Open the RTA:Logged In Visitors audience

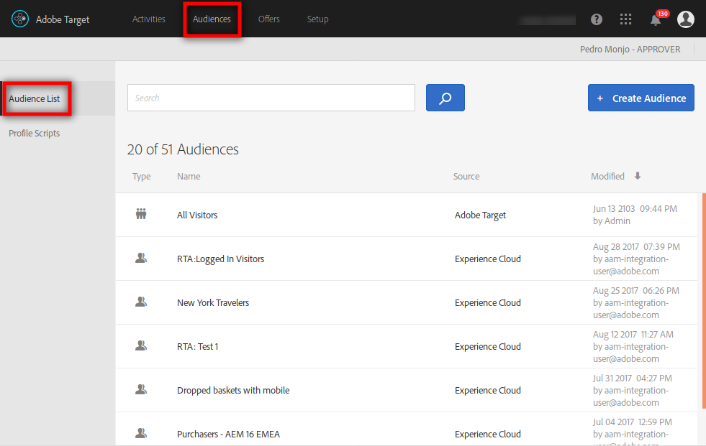pyautogui.click(x=221, y=259)
